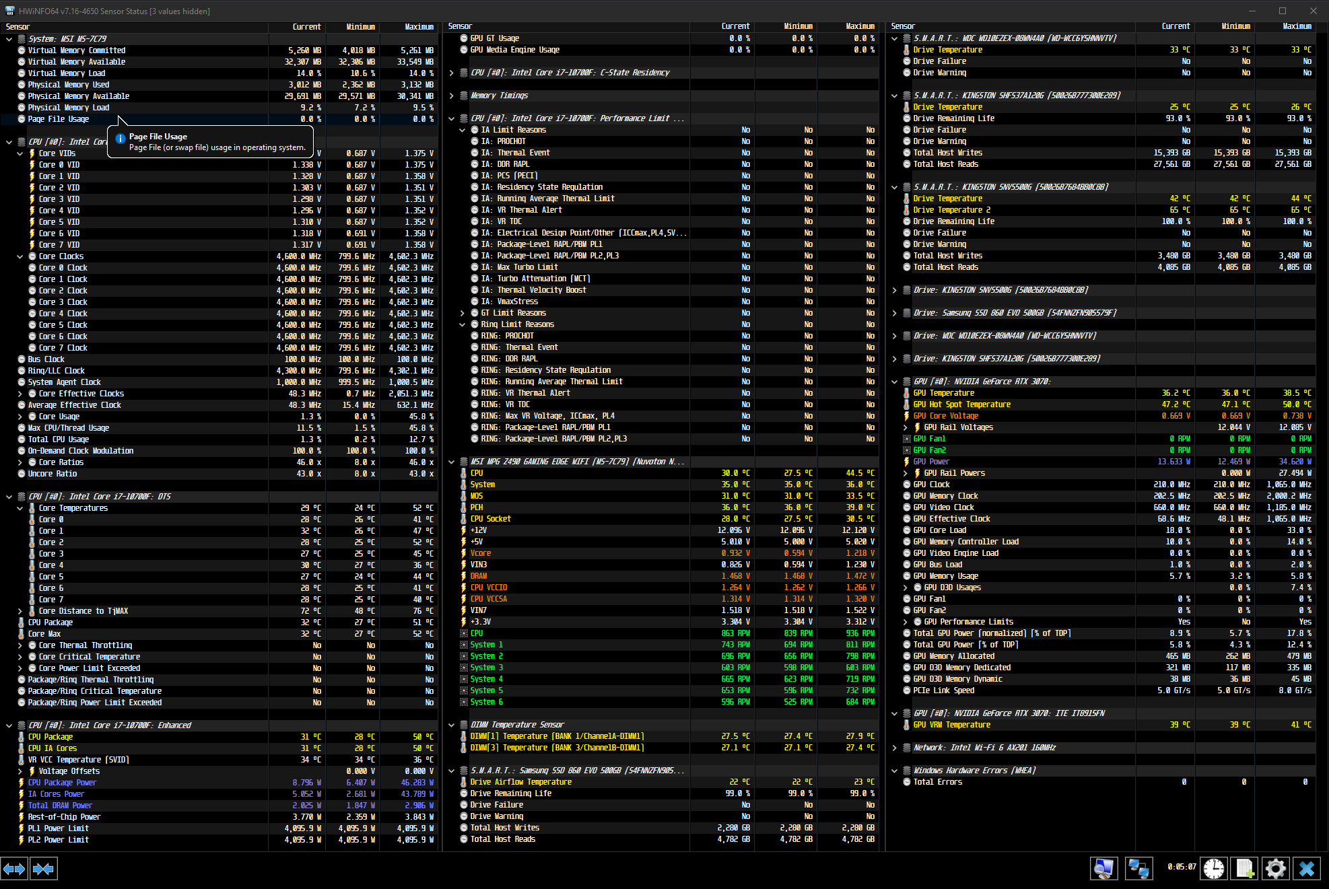Select the Vcore voltage row
Viewport: 1329px width, 889px height.
click(x=481, y=553)
